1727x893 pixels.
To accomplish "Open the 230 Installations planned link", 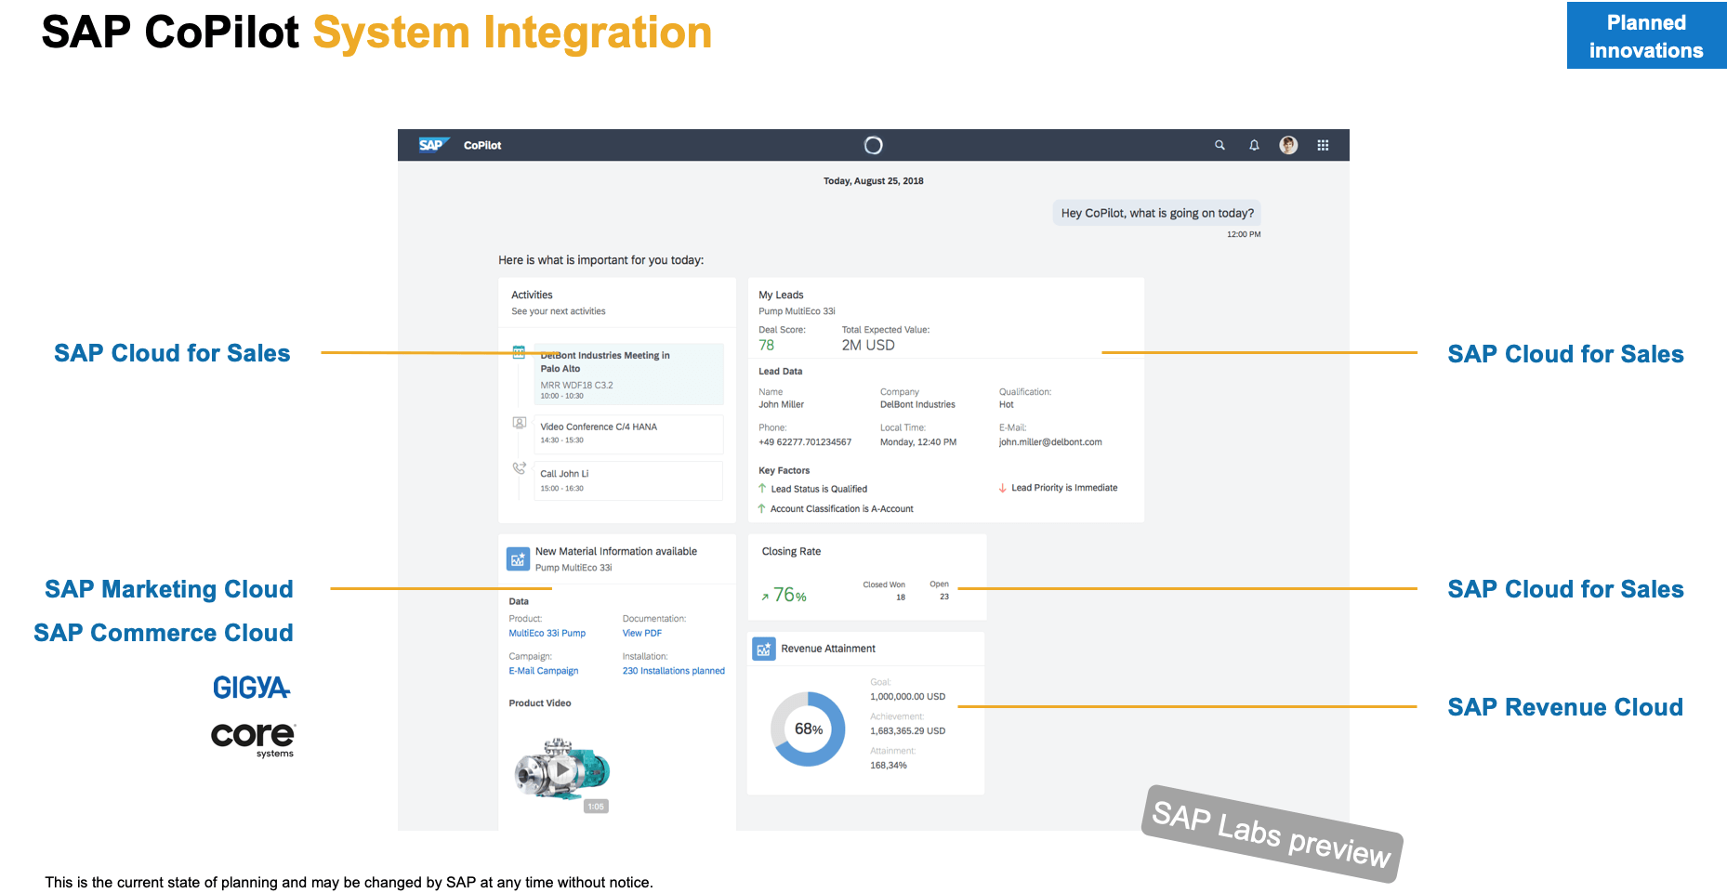I will click(x=674, y=671).
